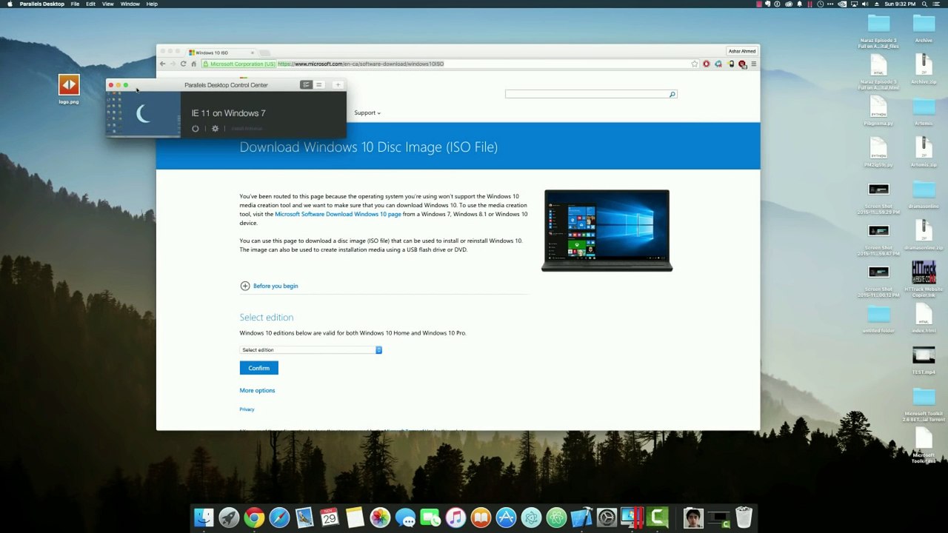The image size is (948, 533).
Task: Open App Store from the Dock
Action: [506, 517]
